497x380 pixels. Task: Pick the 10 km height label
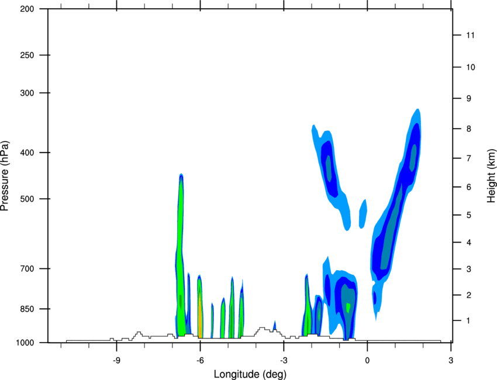tap(470, 67)
